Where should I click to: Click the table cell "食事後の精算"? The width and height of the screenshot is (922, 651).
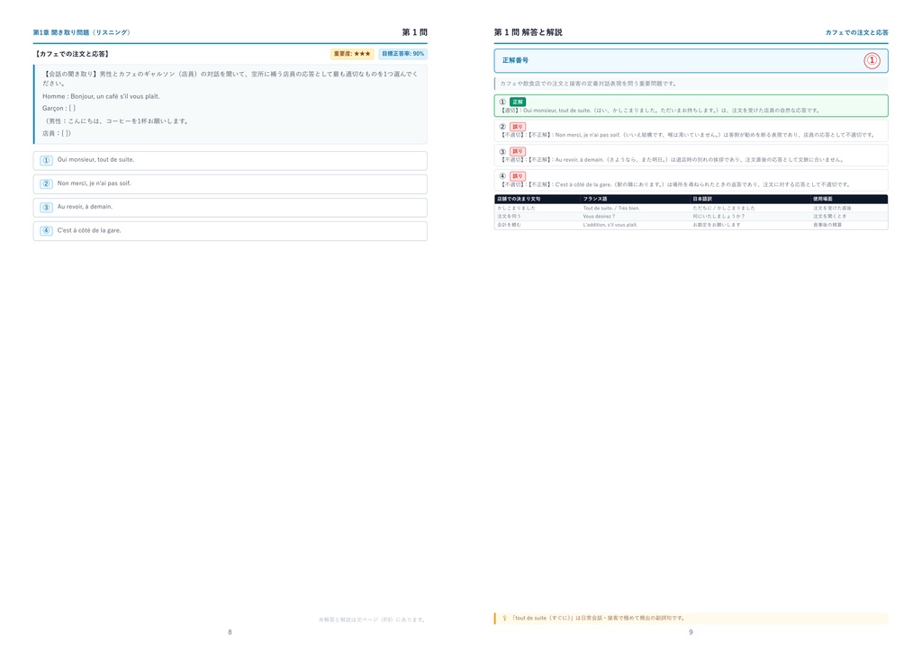pos(827,225)
